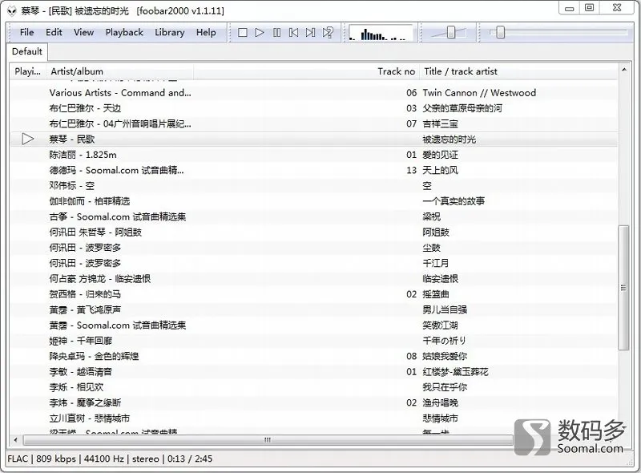Click the track number "08" cell
Image resolution: width=641 pixels, height=473 pixels.
click(411, 356)
